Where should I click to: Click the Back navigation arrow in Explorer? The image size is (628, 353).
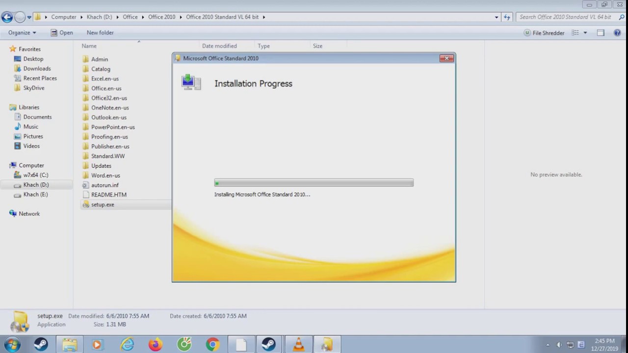(7, 17)
